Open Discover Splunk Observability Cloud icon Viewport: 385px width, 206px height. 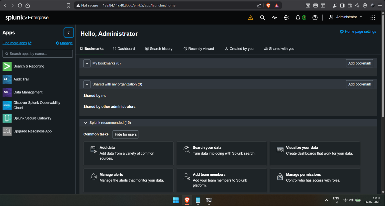coord(7,105)
